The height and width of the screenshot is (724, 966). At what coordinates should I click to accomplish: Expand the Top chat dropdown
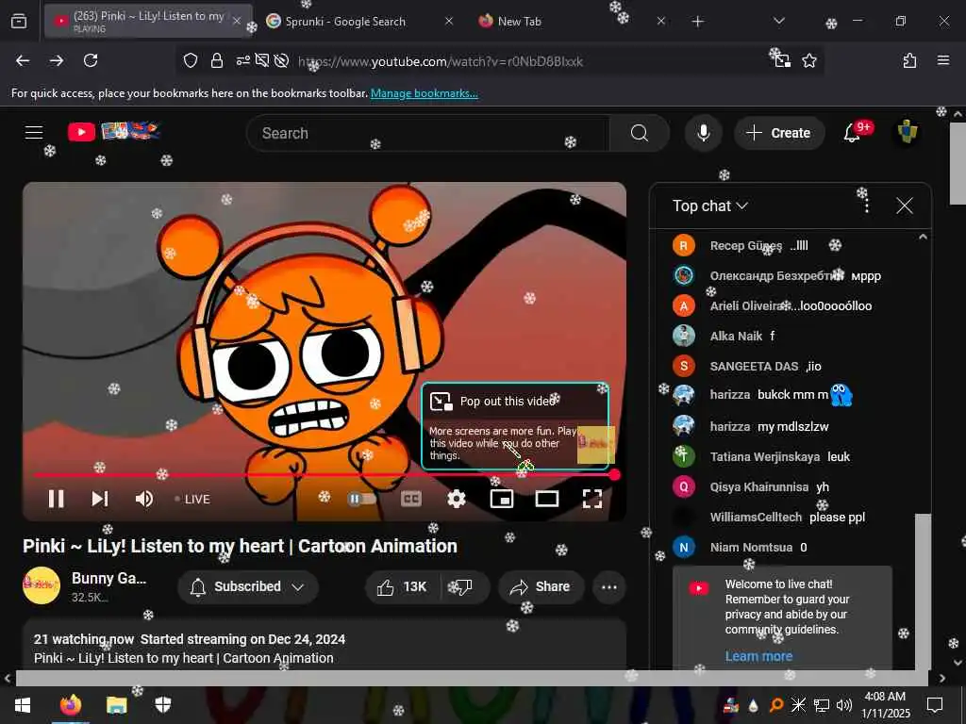pos(709,206)
